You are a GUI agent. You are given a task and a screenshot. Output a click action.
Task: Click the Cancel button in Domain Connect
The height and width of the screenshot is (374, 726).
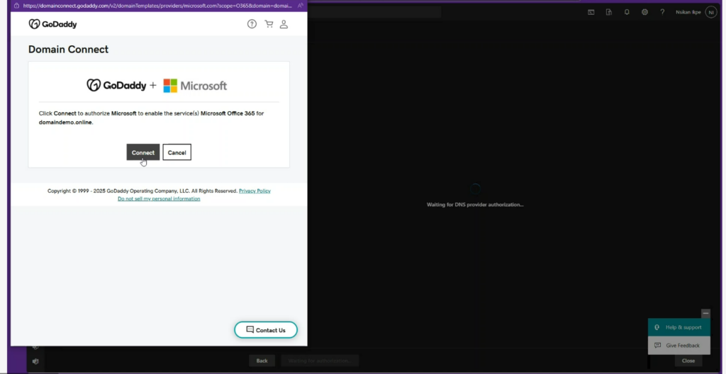click(177, 152)
